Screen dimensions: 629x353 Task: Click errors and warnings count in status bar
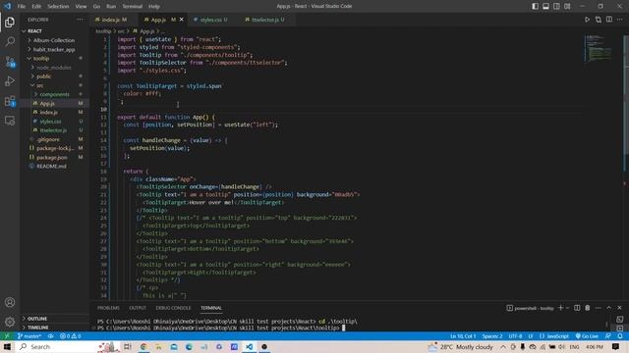click(x=70, y=336)
